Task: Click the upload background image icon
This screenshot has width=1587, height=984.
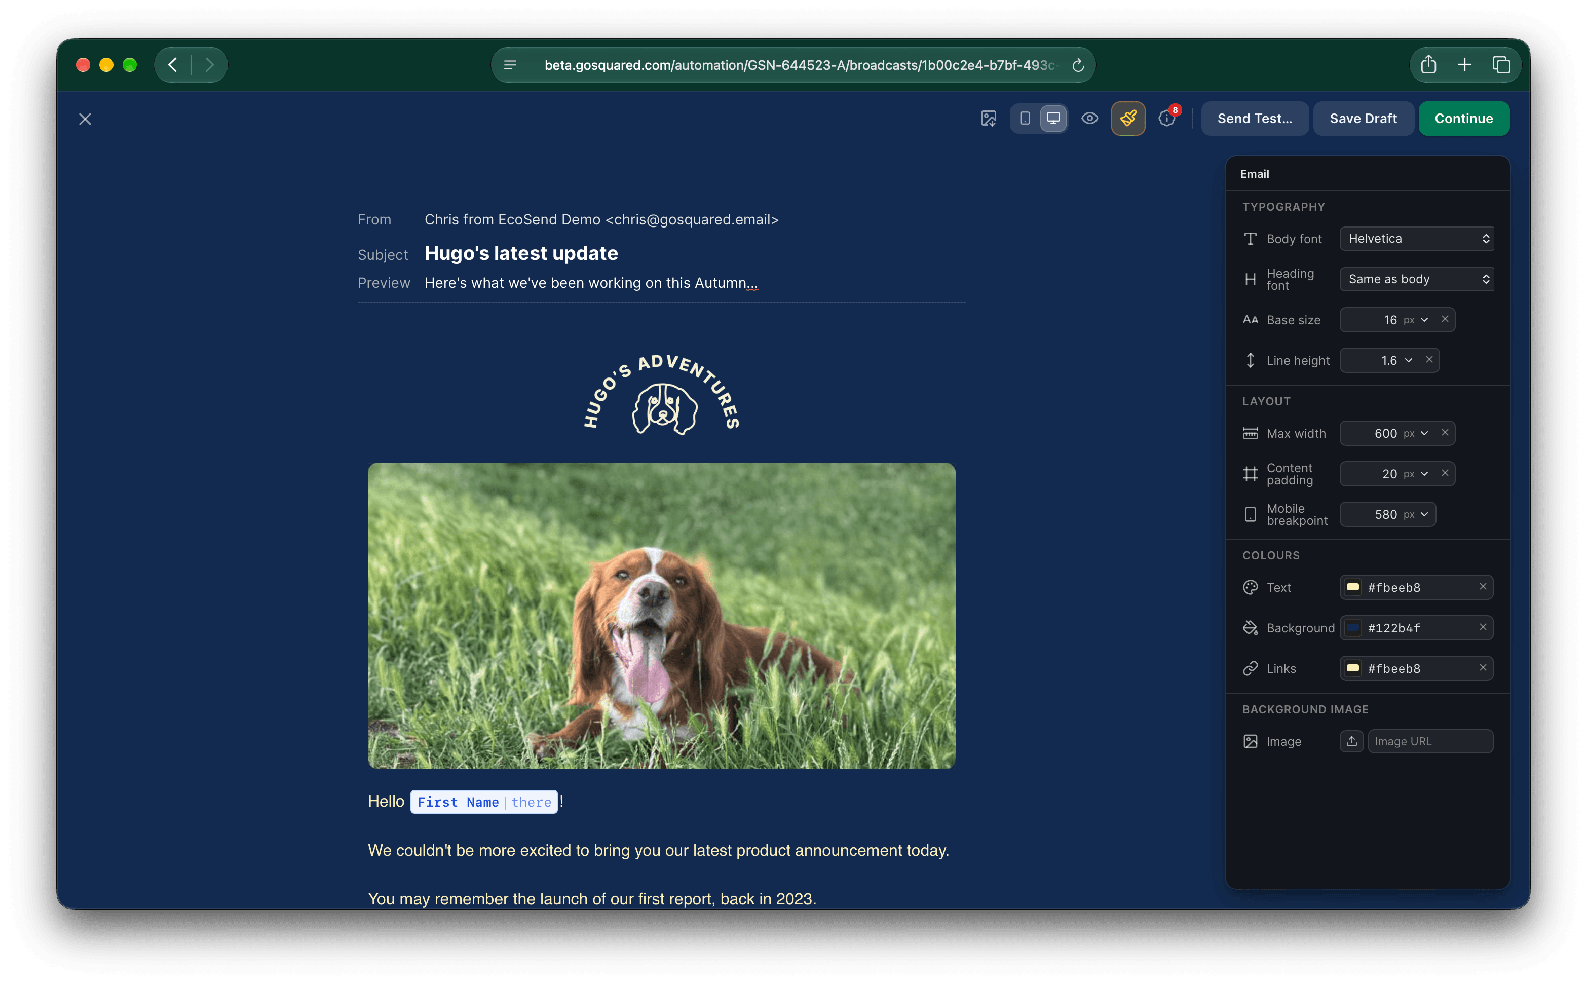Action: (x=1351, y=741)
